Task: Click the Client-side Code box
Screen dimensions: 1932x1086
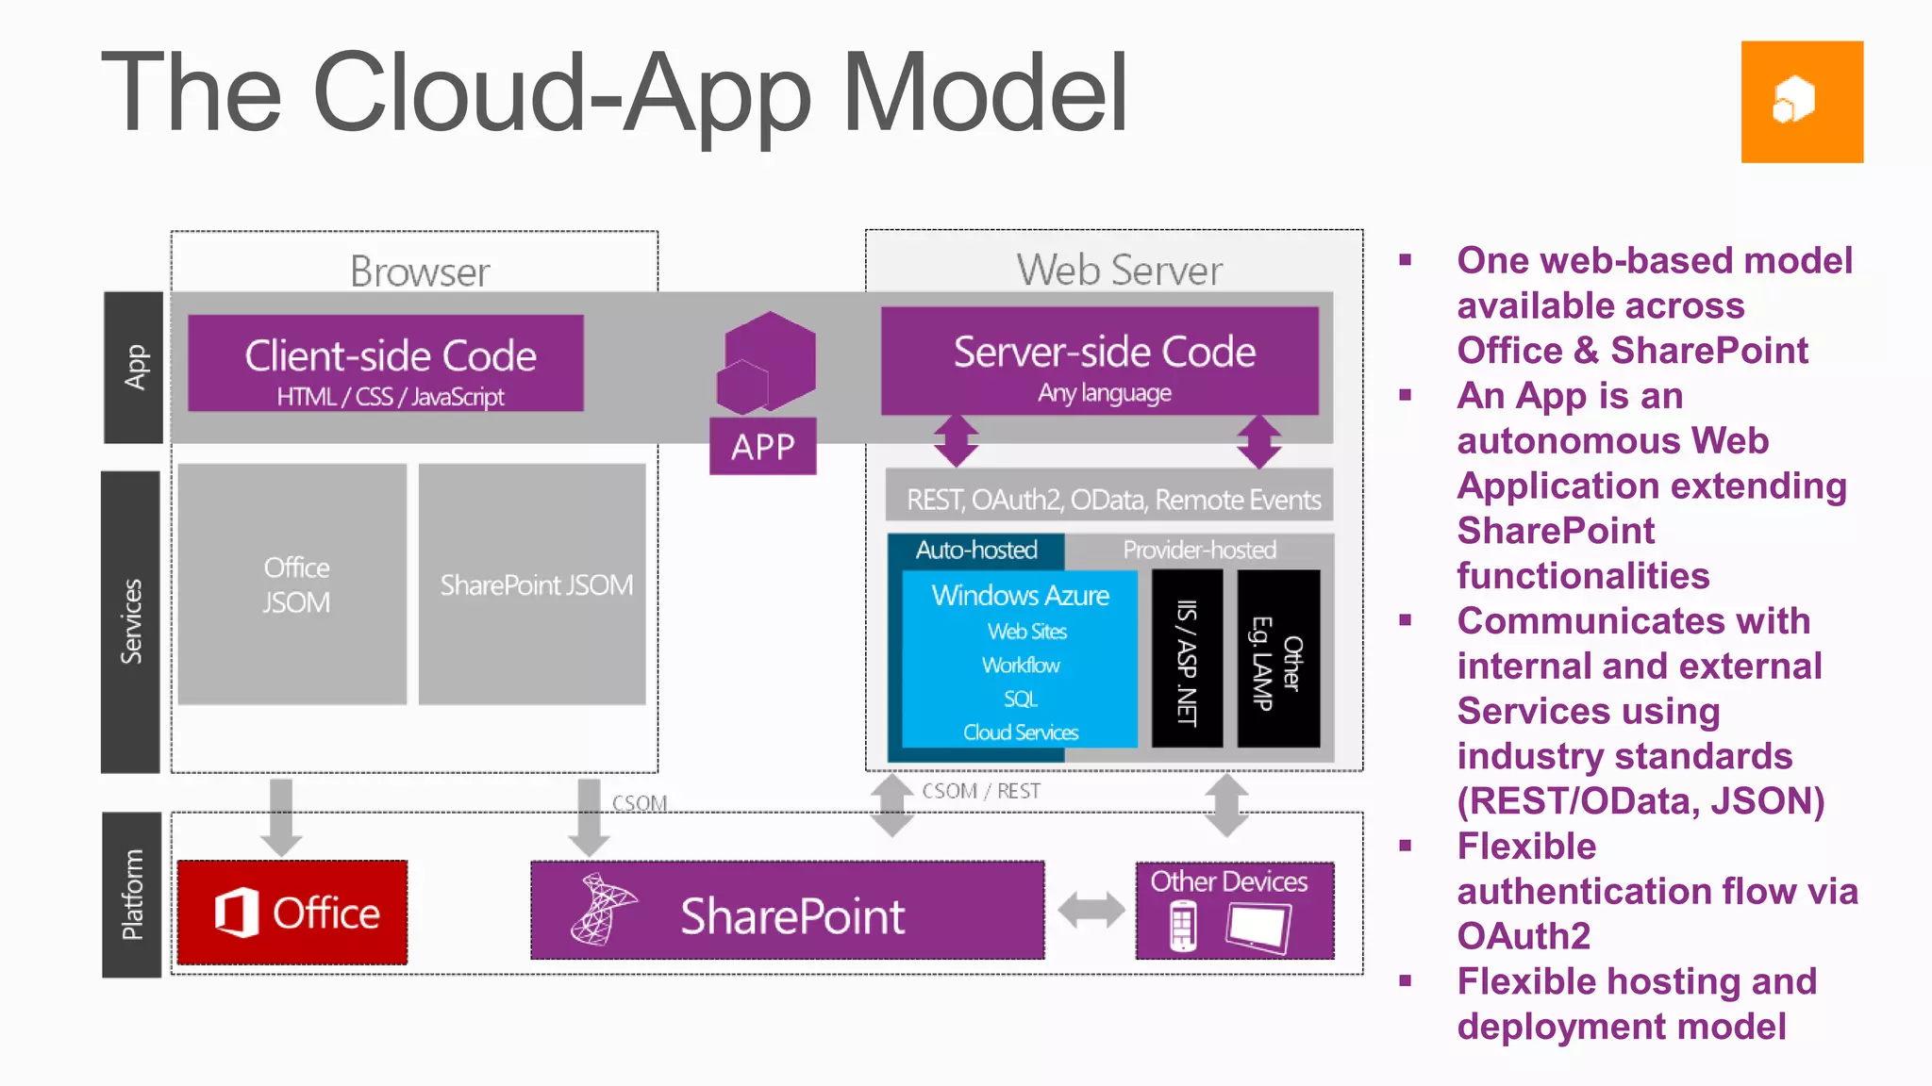Action: 386,364
